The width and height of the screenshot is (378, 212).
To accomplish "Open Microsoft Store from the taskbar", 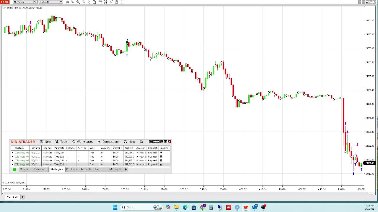I will 194,207.
